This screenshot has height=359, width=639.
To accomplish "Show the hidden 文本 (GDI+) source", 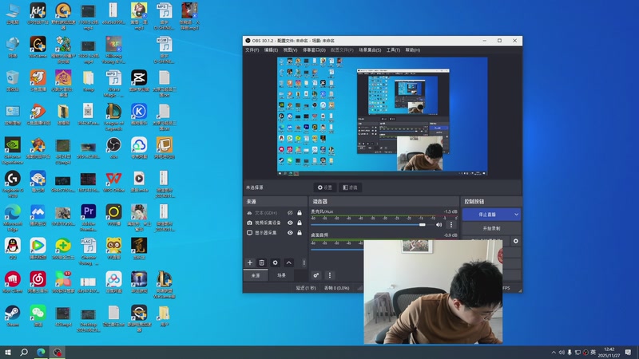I will tap(290, 213).
